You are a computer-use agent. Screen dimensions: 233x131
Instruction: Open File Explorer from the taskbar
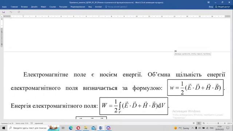(x=86, y=128)
